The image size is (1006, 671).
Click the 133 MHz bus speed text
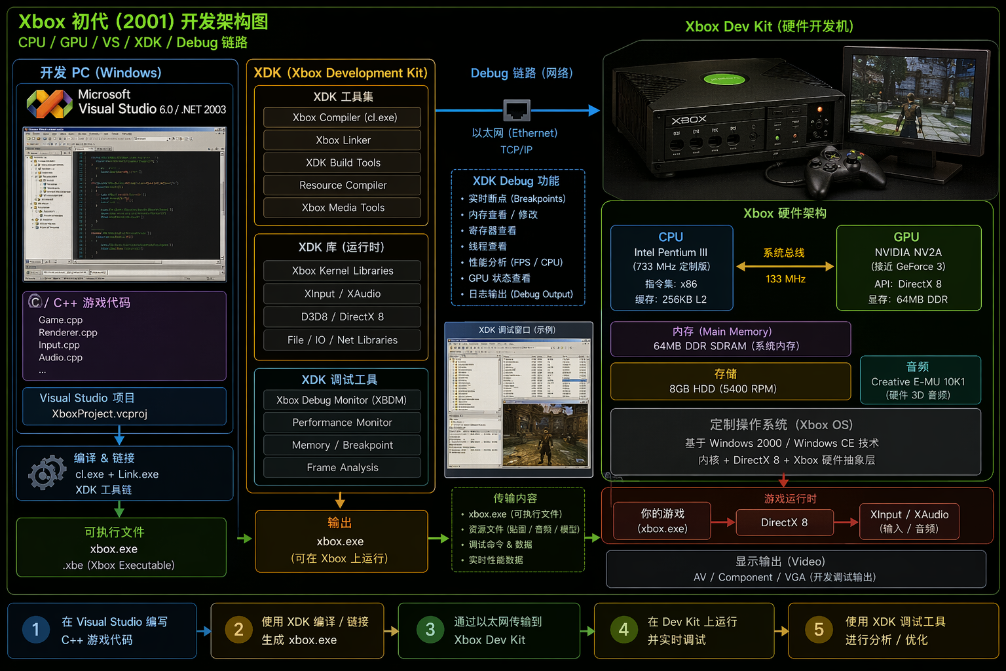(x=785, y=279)
